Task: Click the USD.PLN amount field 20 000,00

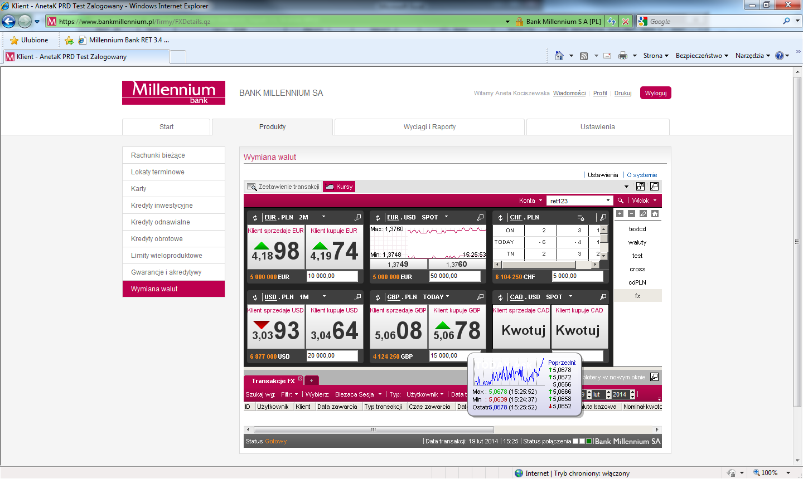Action: click(332, 356)
